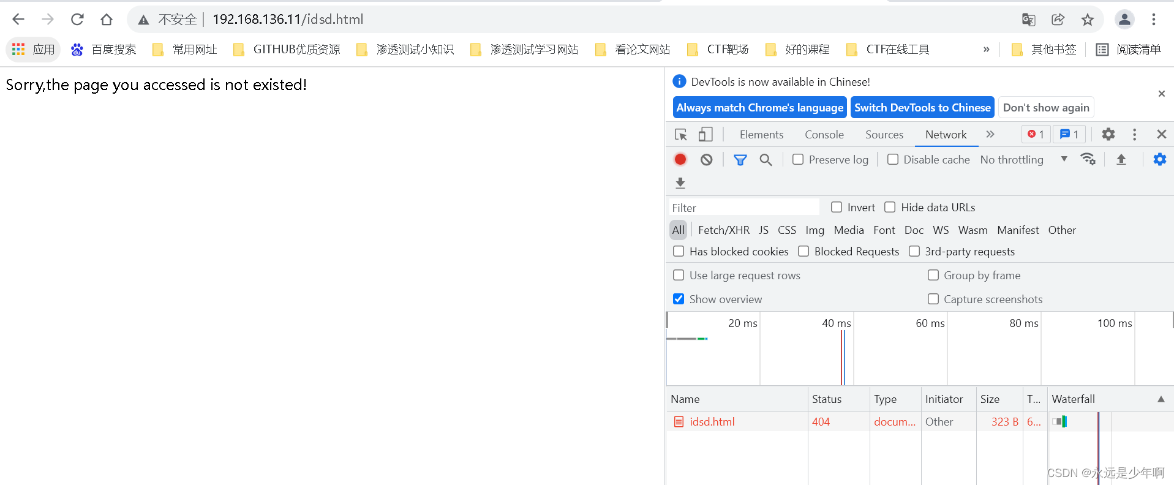Click the share page icon
The height and width of the screenshot is (485, 1174).
tap(1058, 20)
